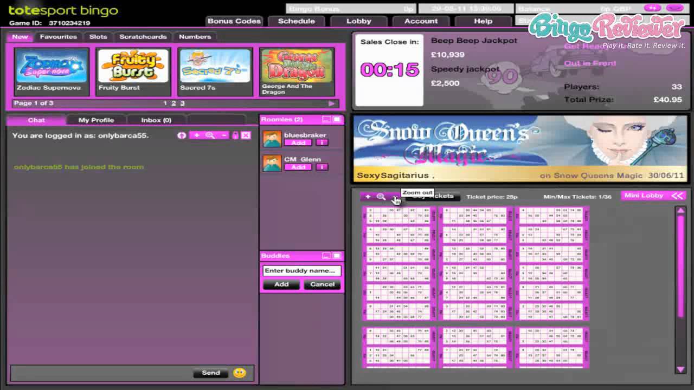Focus the Enter buddy name field
The image size is (694, 390).
pyautogui.click(x=301, y=270)
